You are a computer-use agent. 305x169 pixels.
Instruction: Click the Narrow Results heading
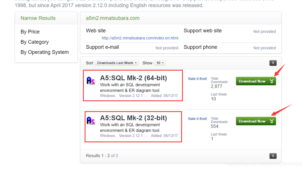38,18
